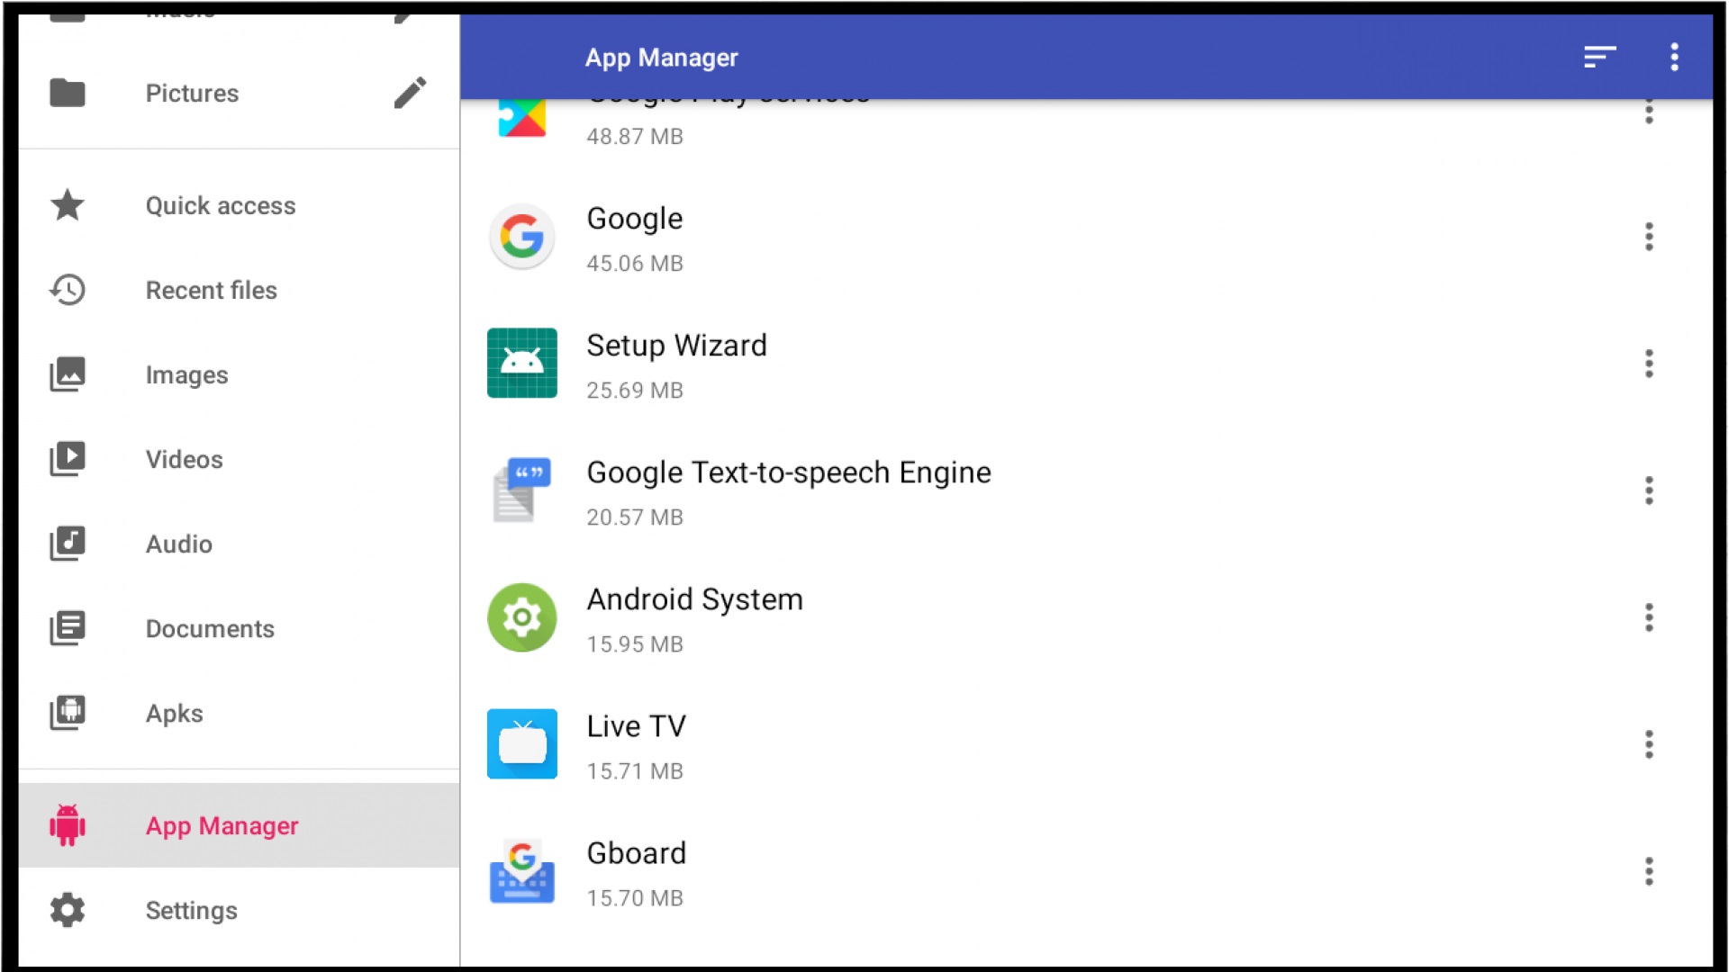Click the Audio sidebar icon
Viewport: 1729px width, 972px height.
[68, 544]
